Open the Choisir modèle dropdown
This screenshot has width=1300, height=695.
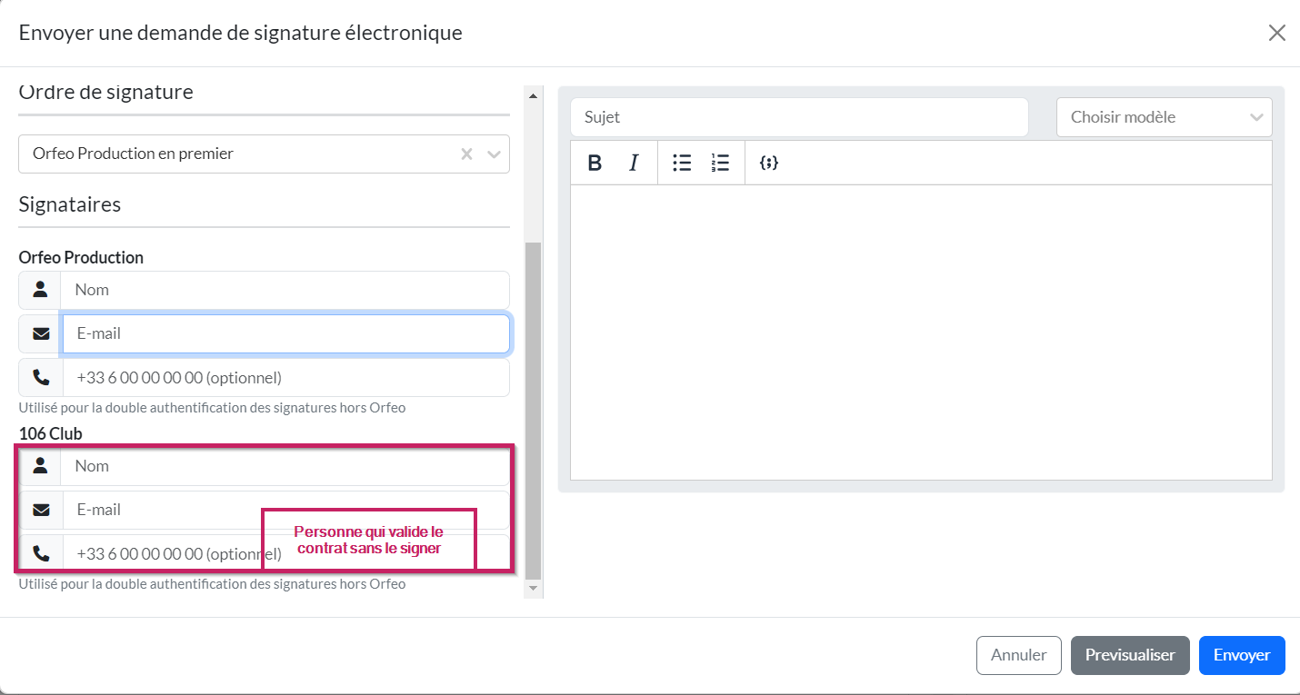pos(1164,117)
